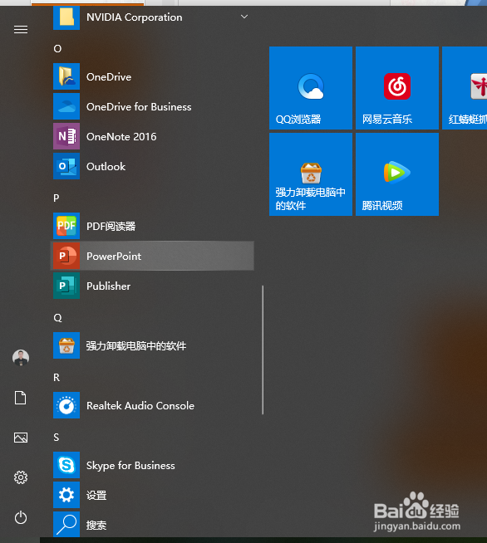The width and height of the screenshot is (487, 543).
Task: Jump to letter R group header
Action: 57,378
